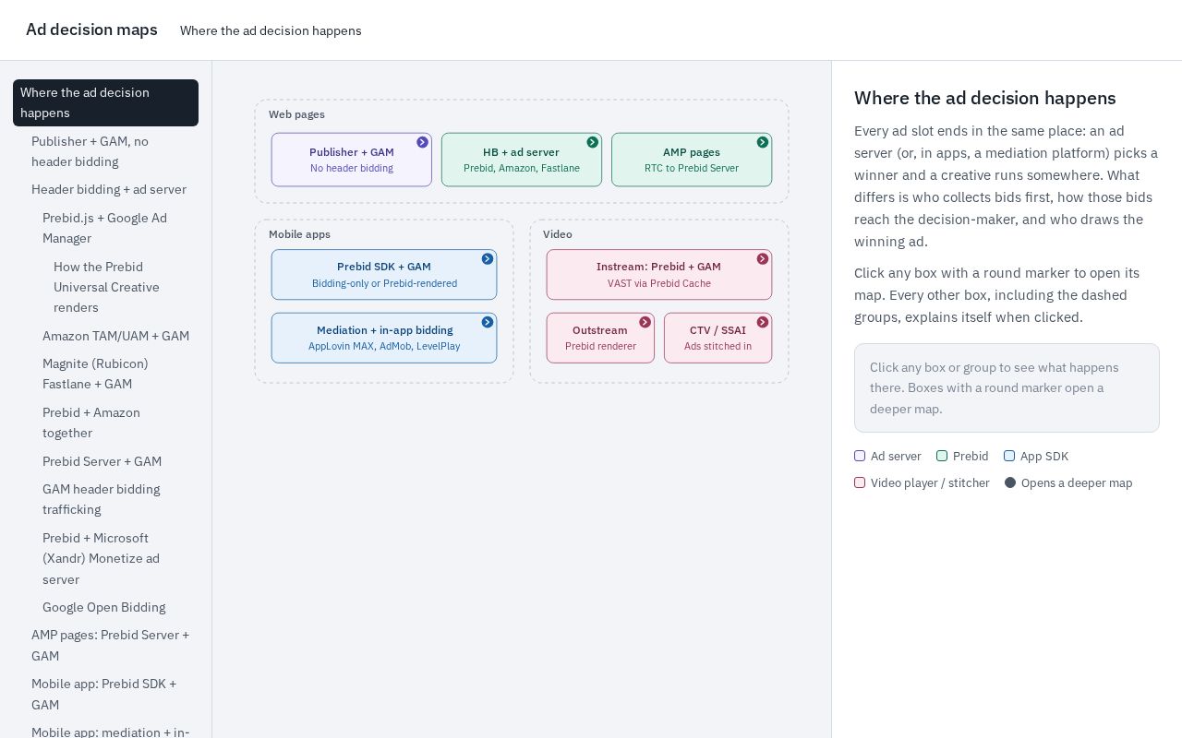Click 'Bidding-only or Prebid-rendered' subtitle text
Screen dimensions: 1182x738
click(384, 283)
